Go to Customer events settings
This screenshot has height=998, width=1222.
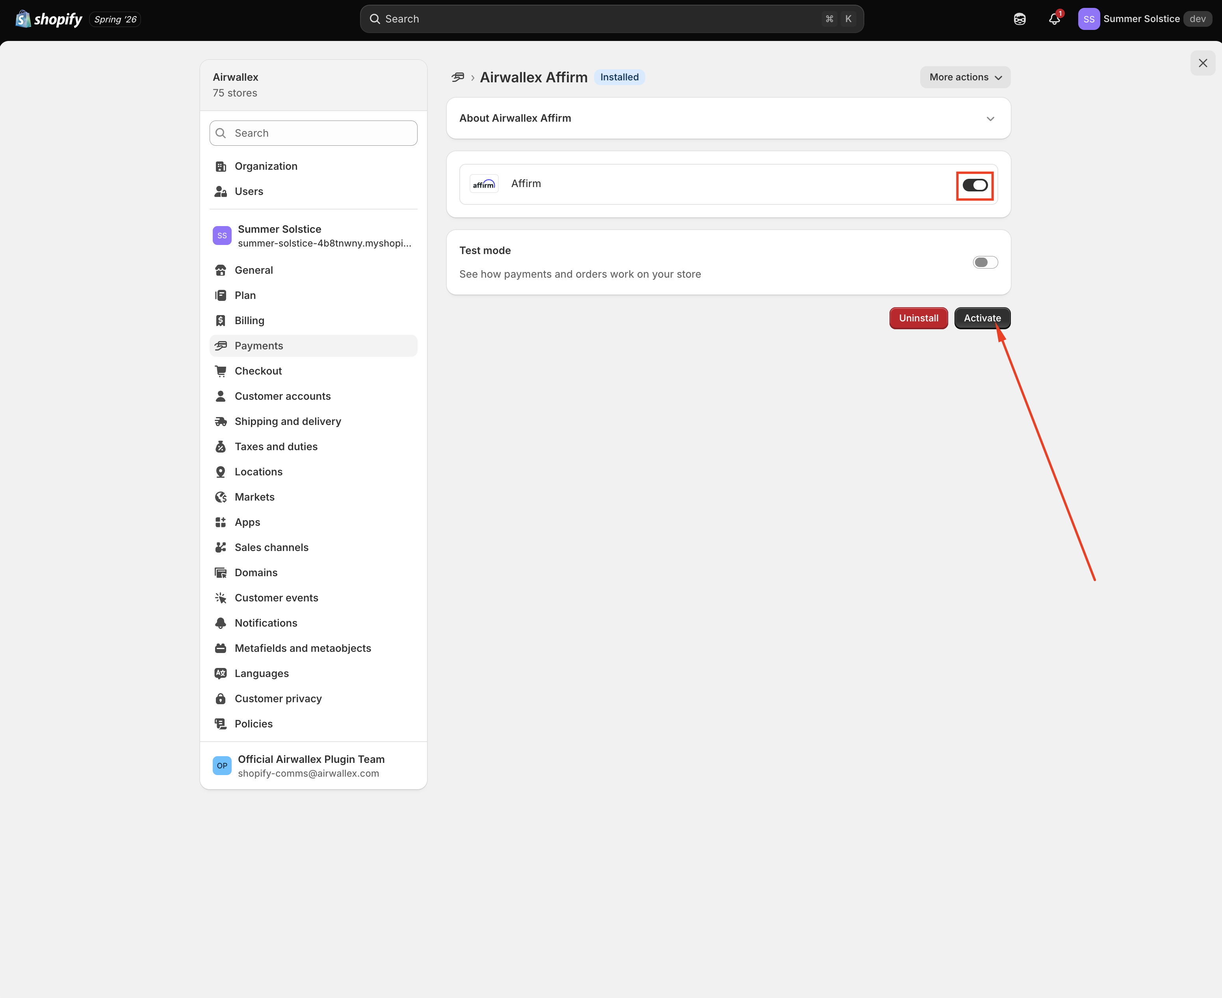(x=314, y=598)
